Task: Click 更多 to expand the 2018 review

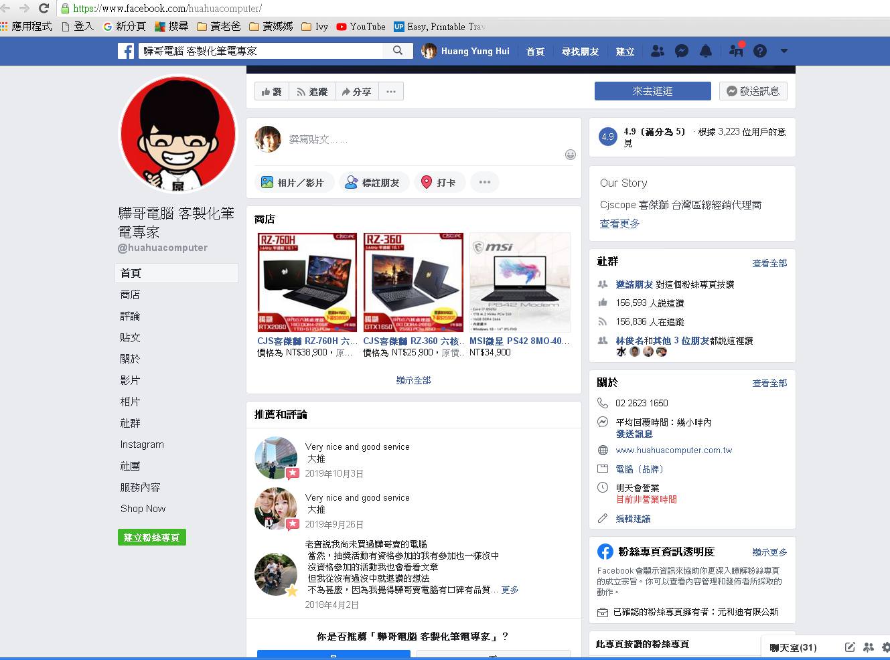Action: click(x=510, y=590)
